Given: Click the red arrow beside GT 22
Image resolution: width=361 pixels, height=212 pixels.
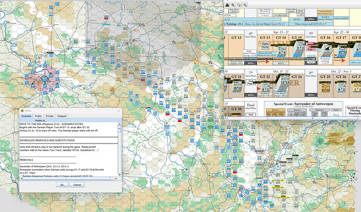Looking at the screenshot, I should (258, 88).
